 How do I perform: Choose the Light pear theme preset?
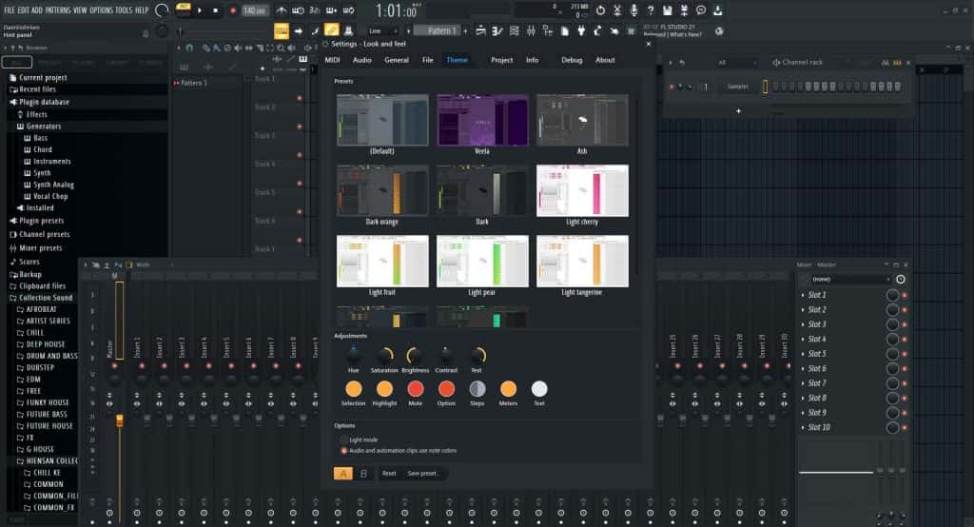pyautogui.click(x=482, y=261)
